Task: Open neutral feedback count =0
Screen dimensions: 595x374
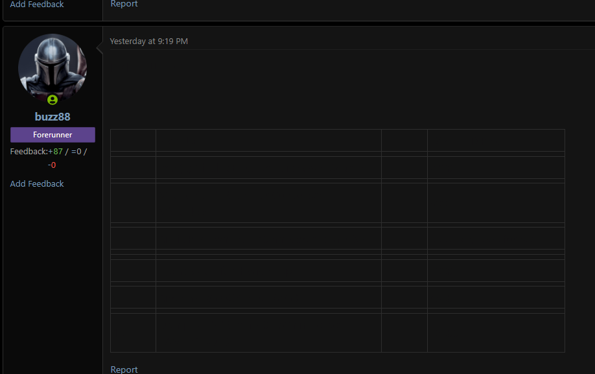Action: (76, 151)
